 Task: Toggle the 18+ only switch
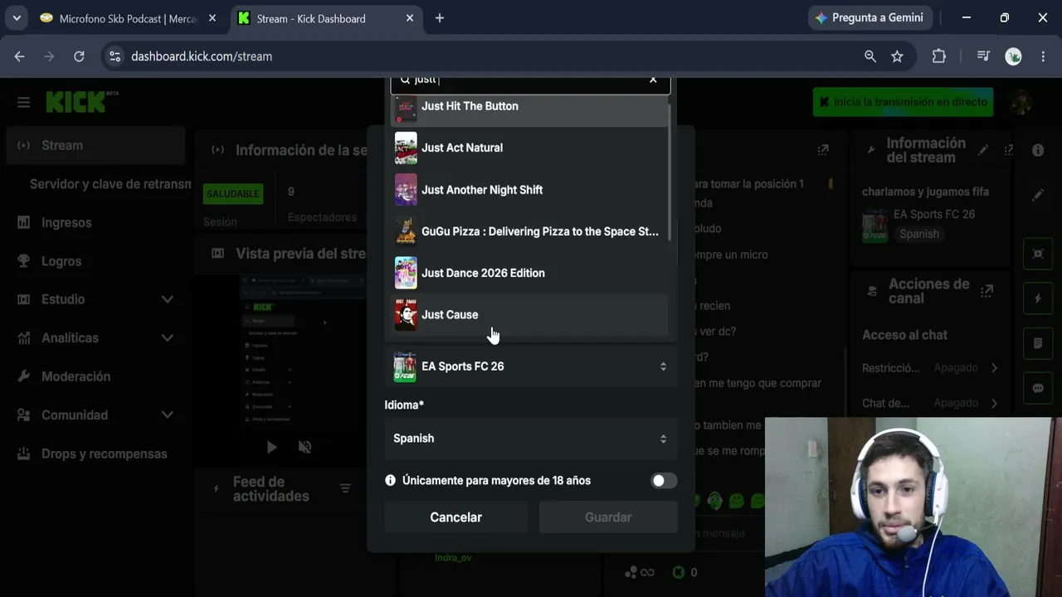click(664, 481)
